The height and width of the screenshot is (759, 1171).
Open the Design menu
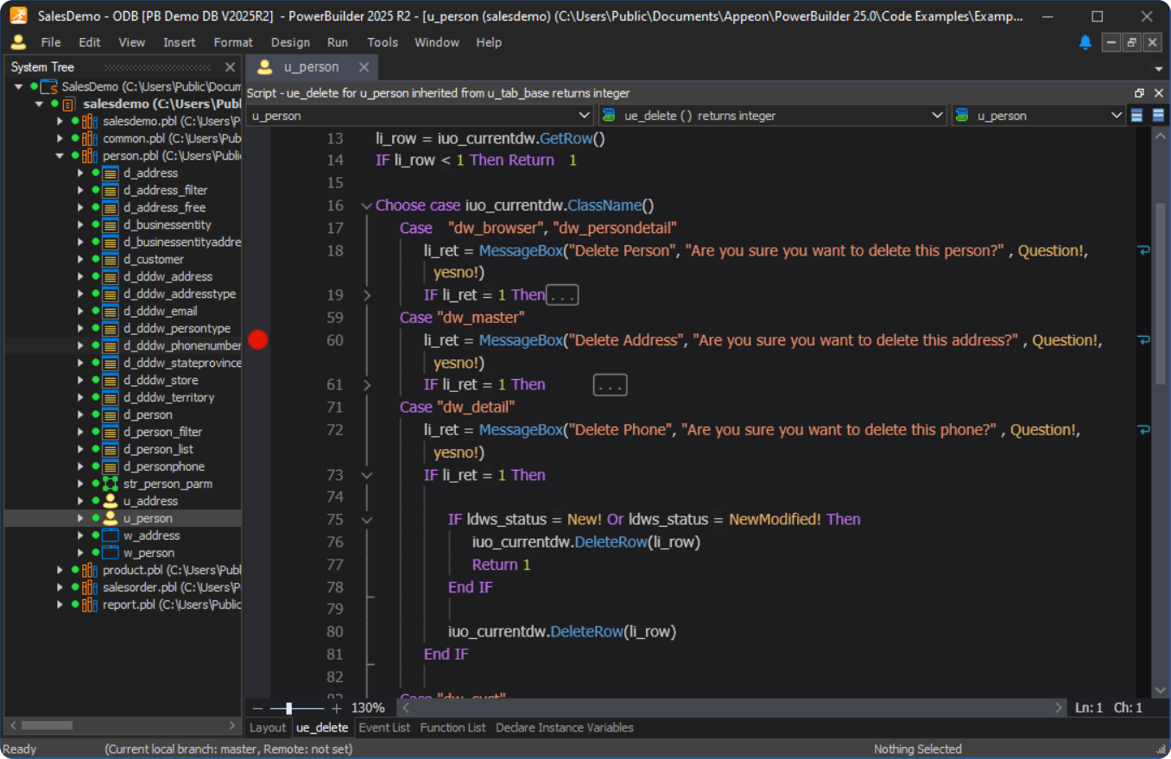290,42
